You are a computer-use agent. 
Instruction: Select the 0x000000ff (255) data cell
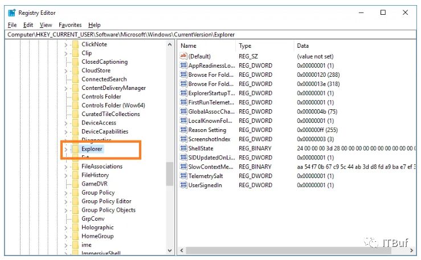(317, 130)
